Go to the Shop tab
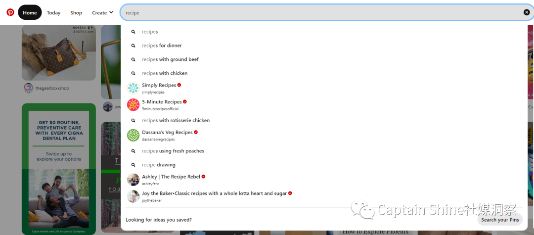 [76, 12]
